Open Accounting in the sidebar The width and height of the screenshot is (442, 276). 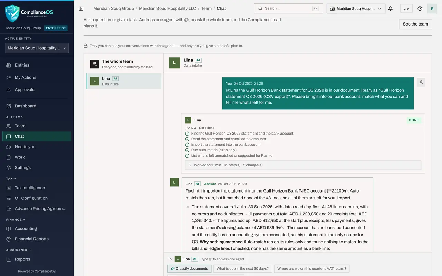tap(37, 229)
